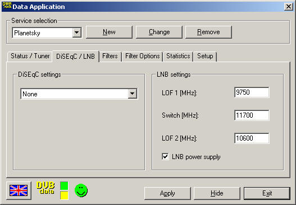
Task: Expand the DiSEqC settings None dropdown
Action: 132,94
